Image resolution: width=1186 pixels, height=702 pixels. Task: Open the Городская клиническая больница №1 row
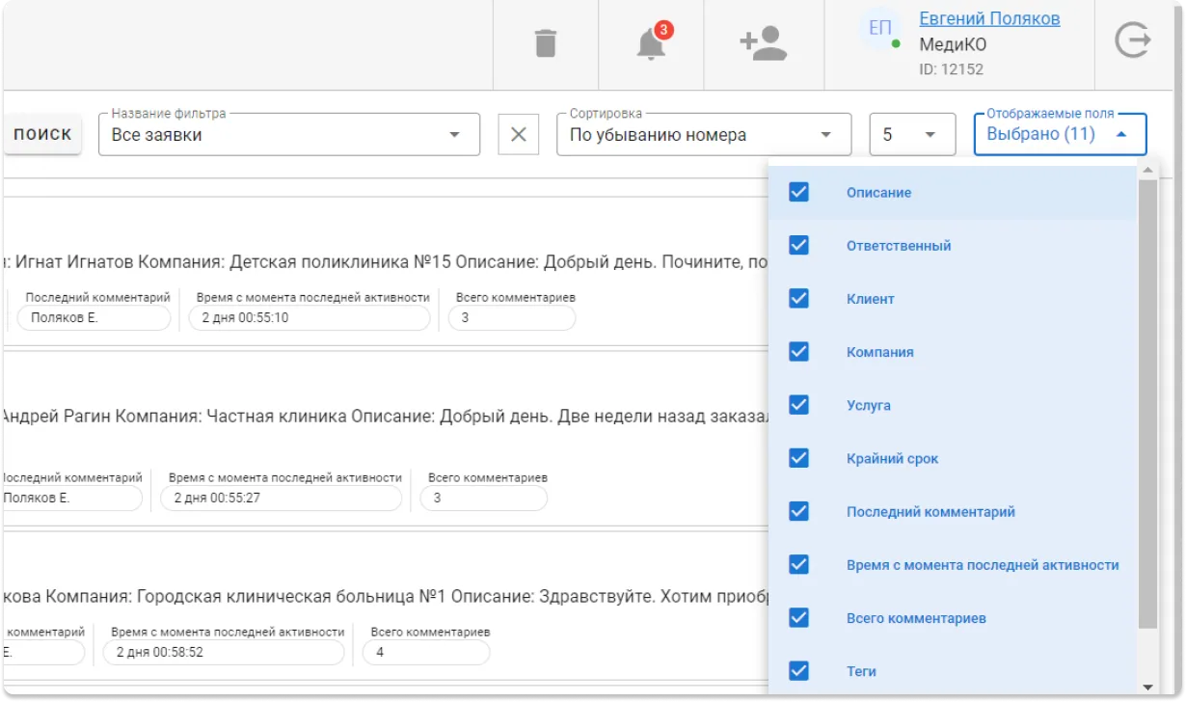tap(386, 607)
